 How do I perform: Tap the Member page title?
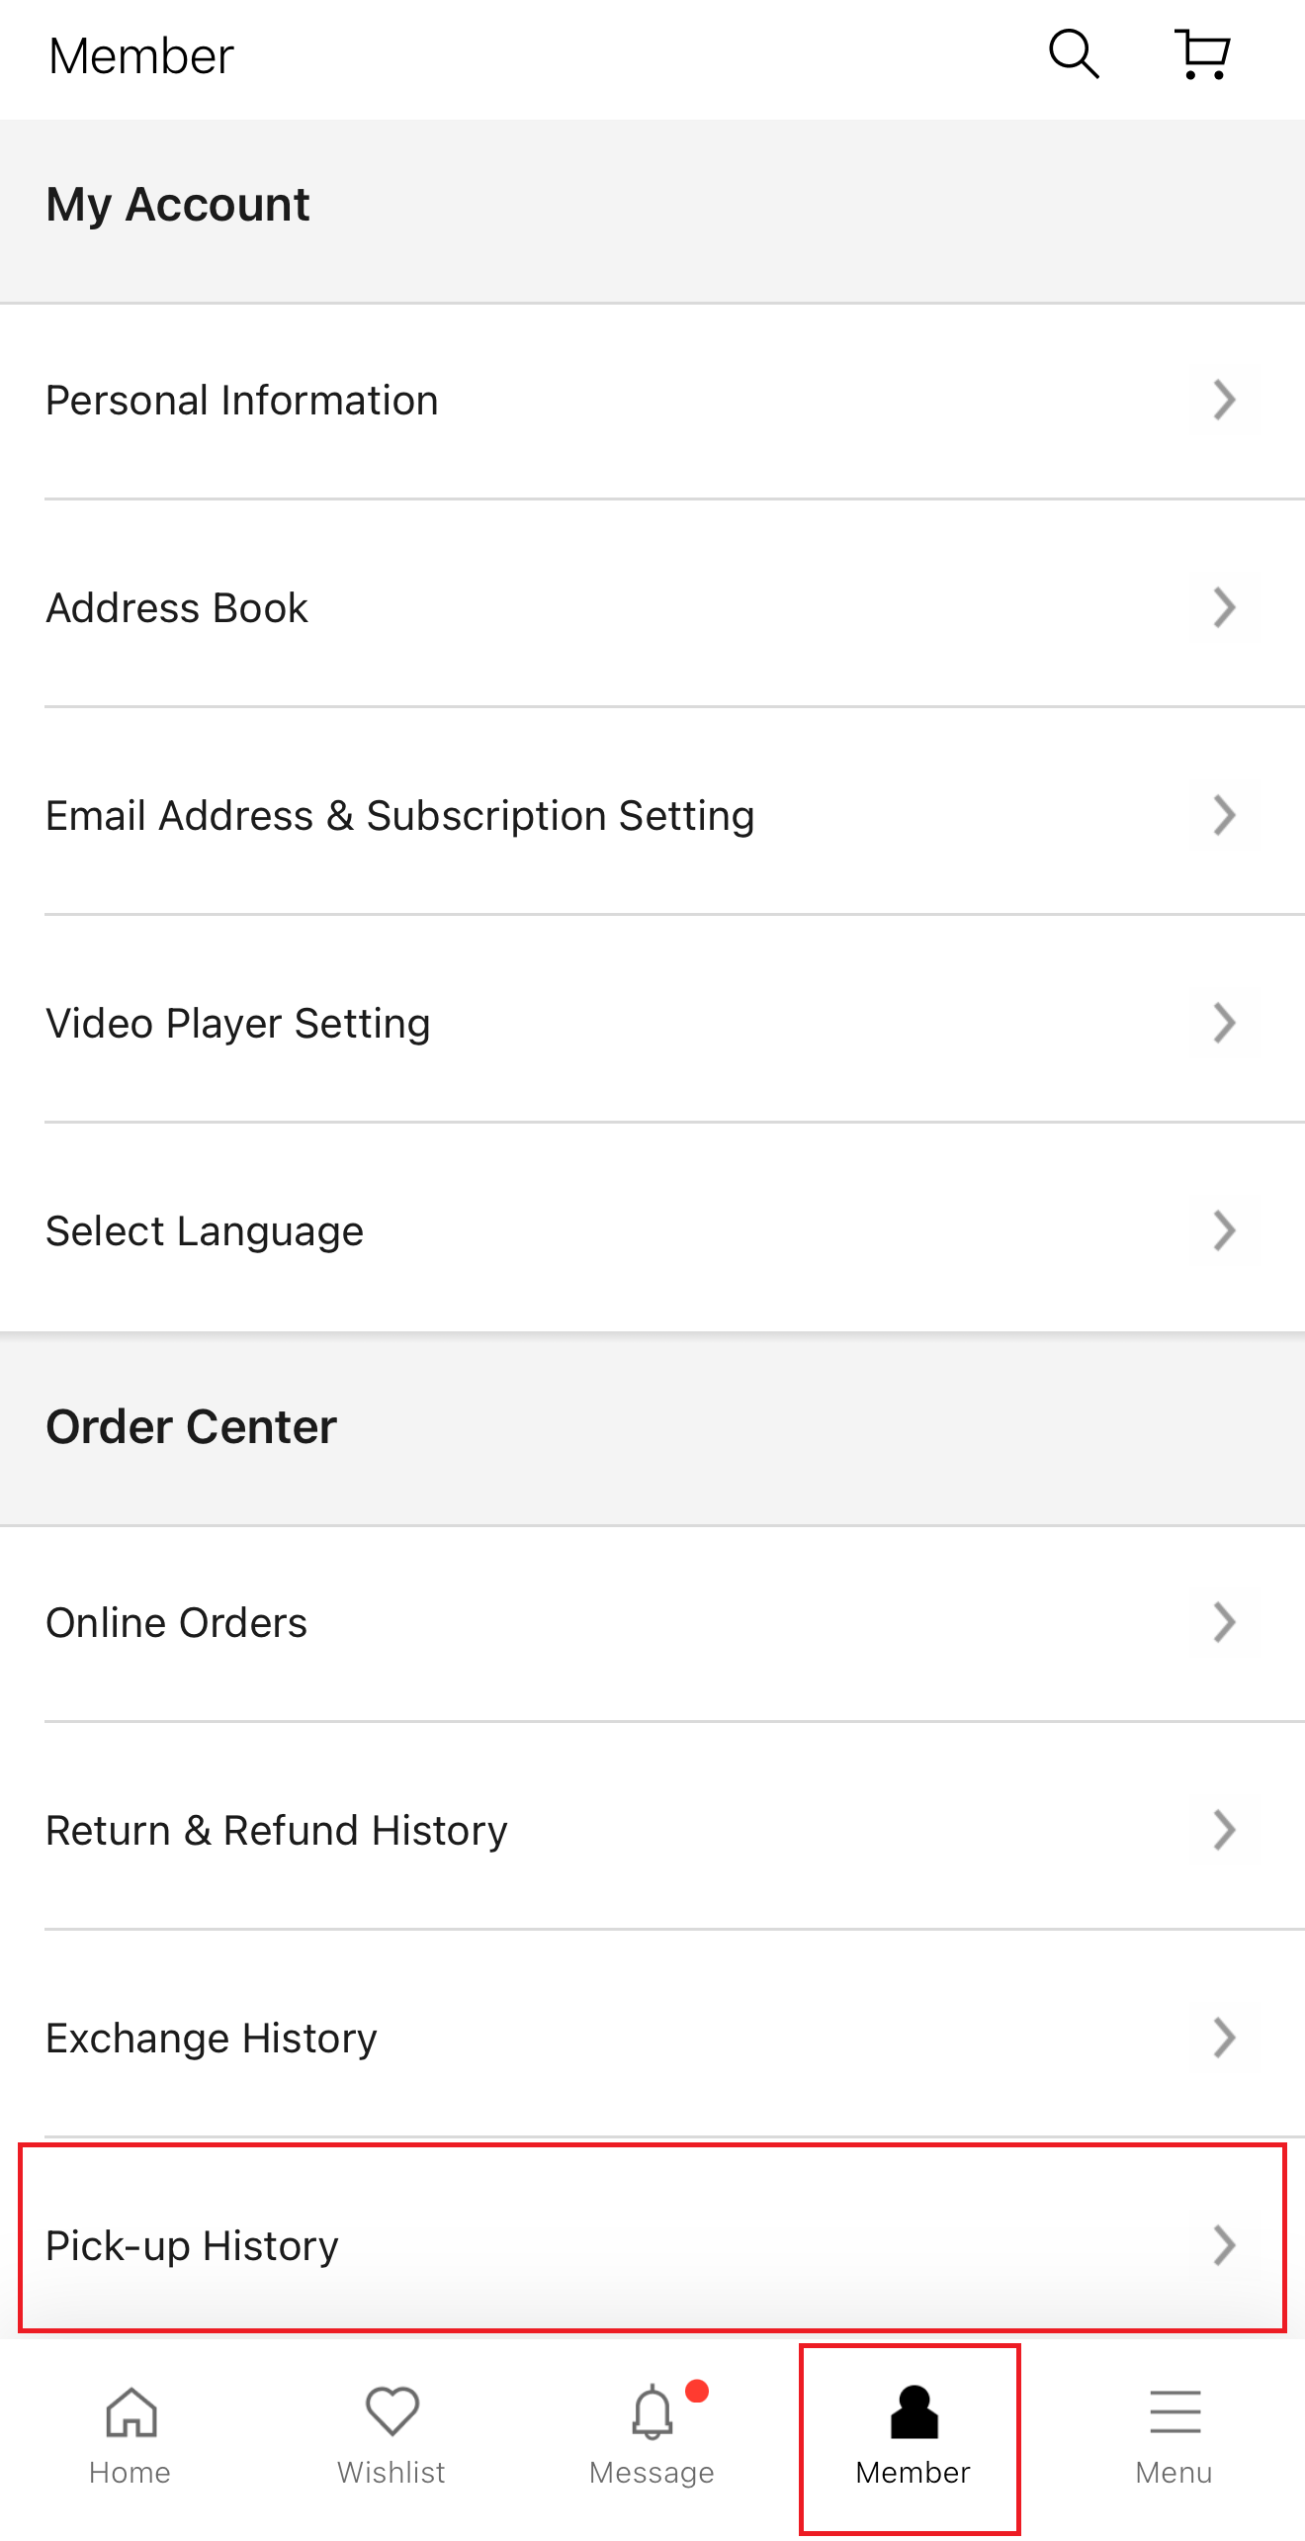click(141, 56)
